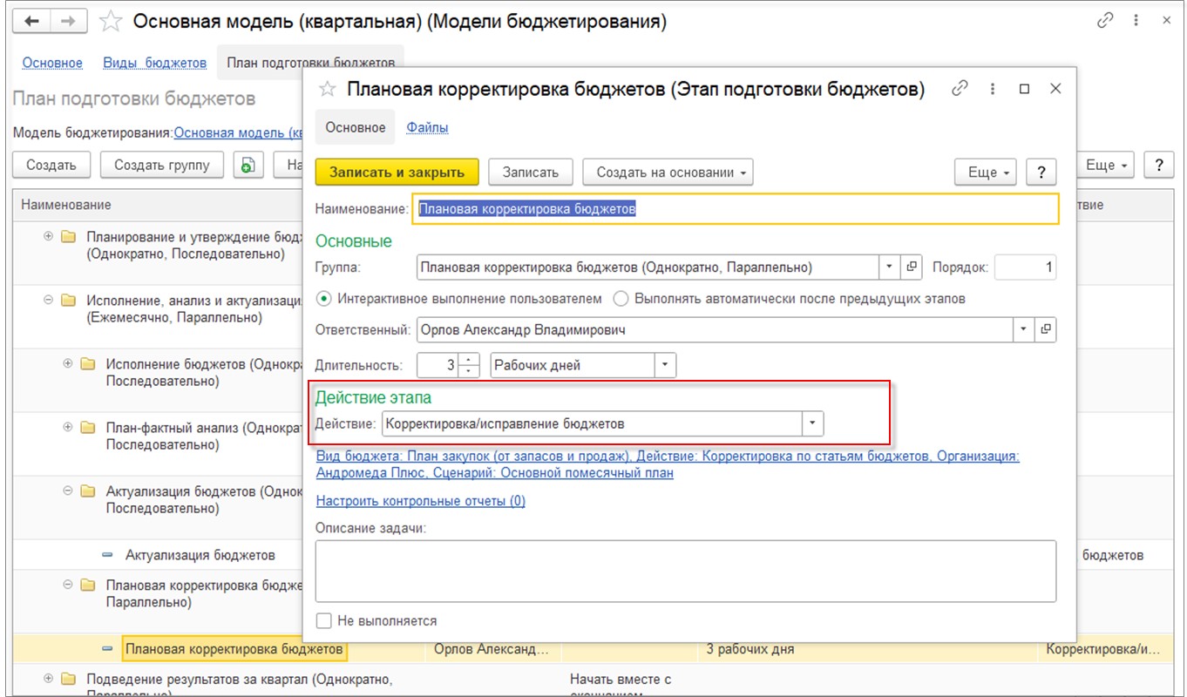Open Настроить контрольные отчеты (0) link
Viewport: 1187px width, 697px height.
pyautogui.click(x=420, y=501)
